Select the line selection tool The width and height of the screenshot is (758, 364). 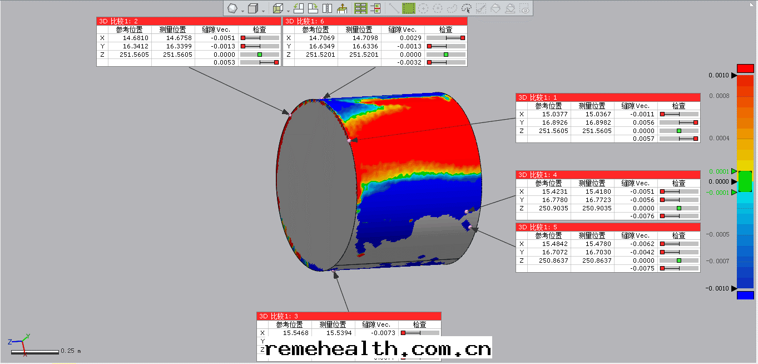point(393,8)
